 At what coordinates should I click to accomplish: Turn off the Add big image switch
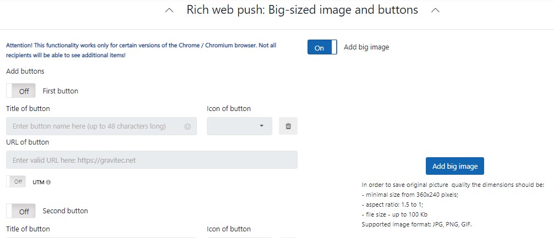coord(322,47)
